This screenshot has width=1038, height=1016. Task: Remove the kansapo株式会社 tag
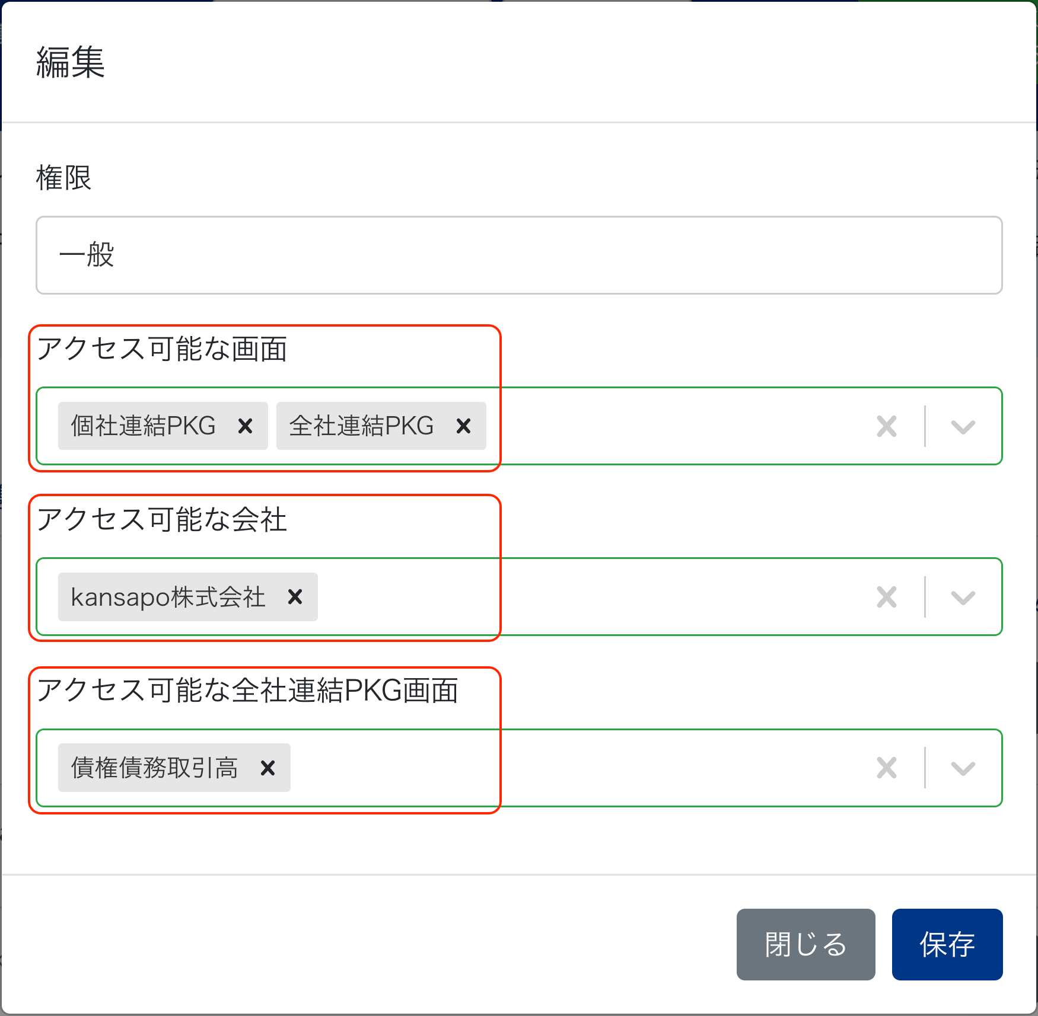coord(295,597)
